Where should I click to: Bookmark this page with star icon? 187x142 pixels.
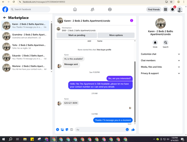tap(171, 2)
